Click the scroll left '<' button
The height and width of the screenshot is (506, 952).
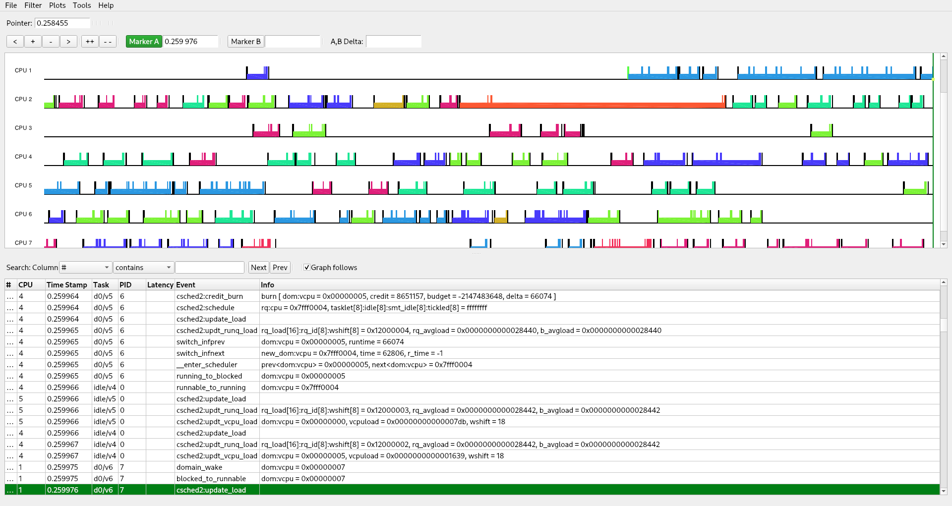tap(15, 42)
